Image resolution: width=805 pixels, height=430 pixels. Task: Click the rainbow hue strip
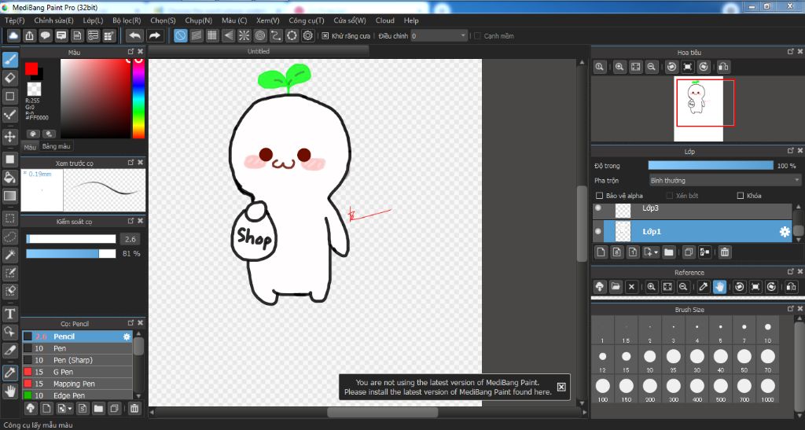point(138,98)
